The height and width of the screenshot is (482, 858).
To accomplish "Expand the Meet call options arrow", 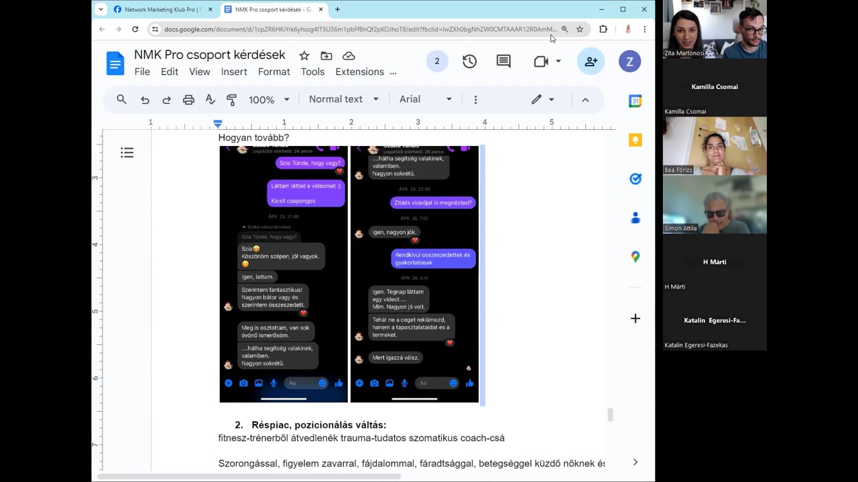I will 558,62.
